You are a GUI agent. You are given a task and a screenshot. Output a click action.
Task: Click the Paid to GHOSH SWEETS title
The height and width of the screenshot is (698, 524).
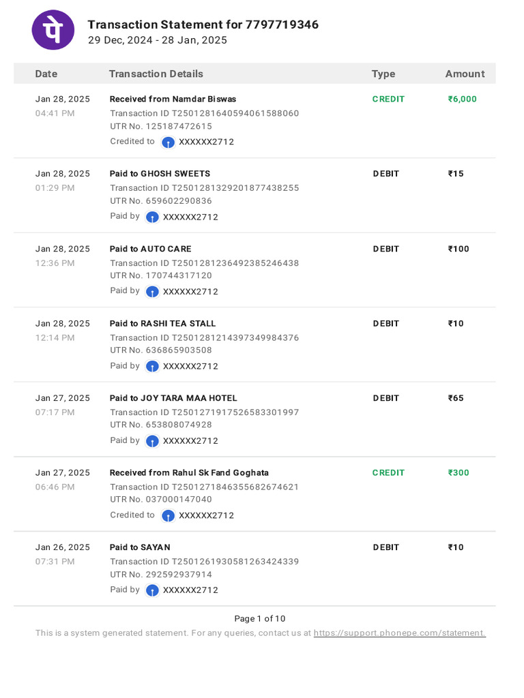(x=160, y=174)
